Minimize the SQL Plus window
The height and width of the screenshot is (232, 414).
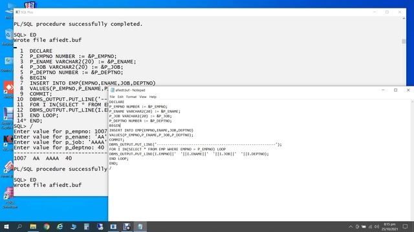coord(375,12)
